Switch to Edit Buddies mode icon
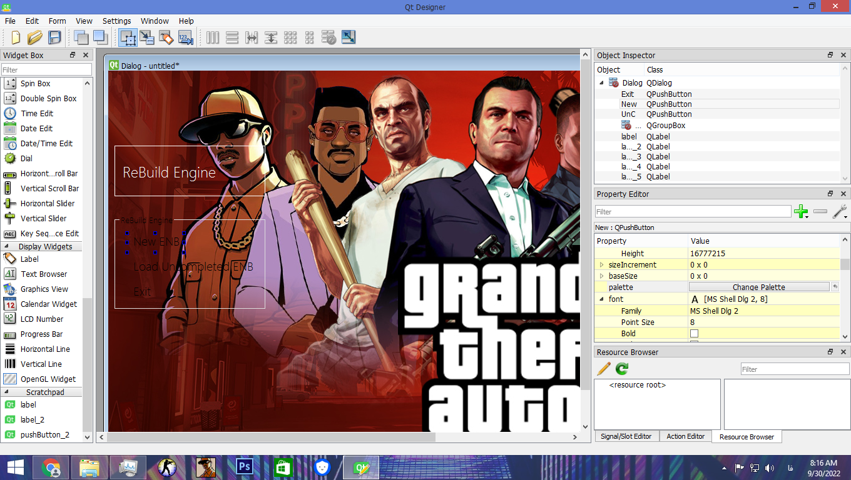Screen dimensions: 851x480 pyautogui.click(x=166, y=37)
